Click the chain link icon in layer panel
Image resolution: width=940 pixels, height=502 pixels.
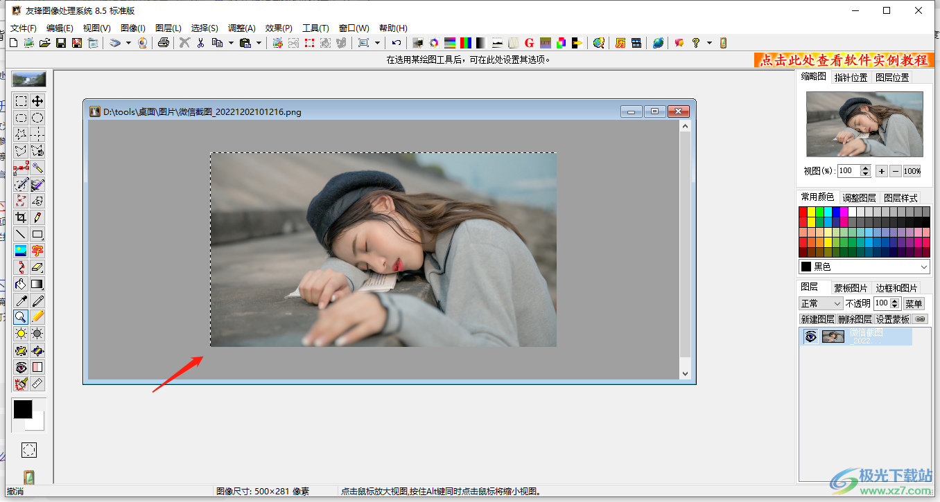pyautogui.click(x=920, y=319)
